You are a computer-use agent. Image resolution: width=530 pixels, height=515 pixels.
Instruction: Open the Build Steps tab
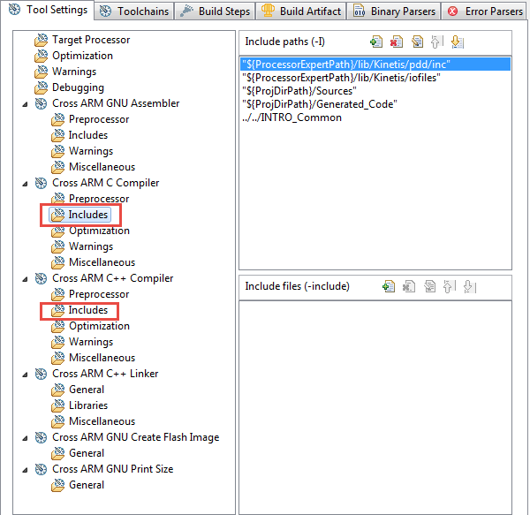pos(215,11)
